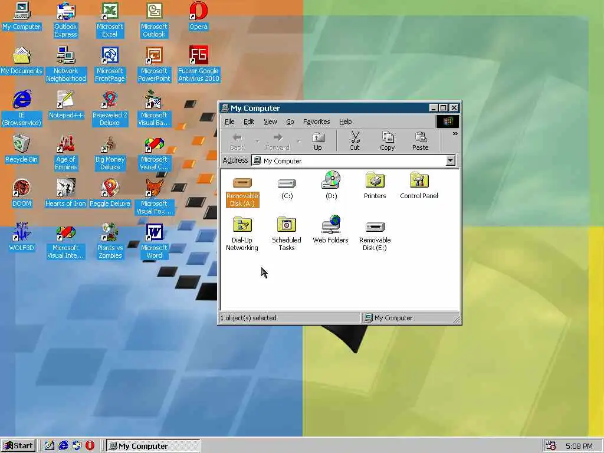Open the File menu
This screenshot has height=453, width=604.
[229, 122]
